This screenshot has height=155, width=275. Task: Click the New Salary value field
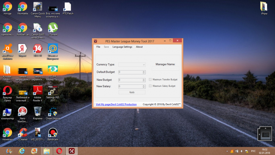click(130, 86)
